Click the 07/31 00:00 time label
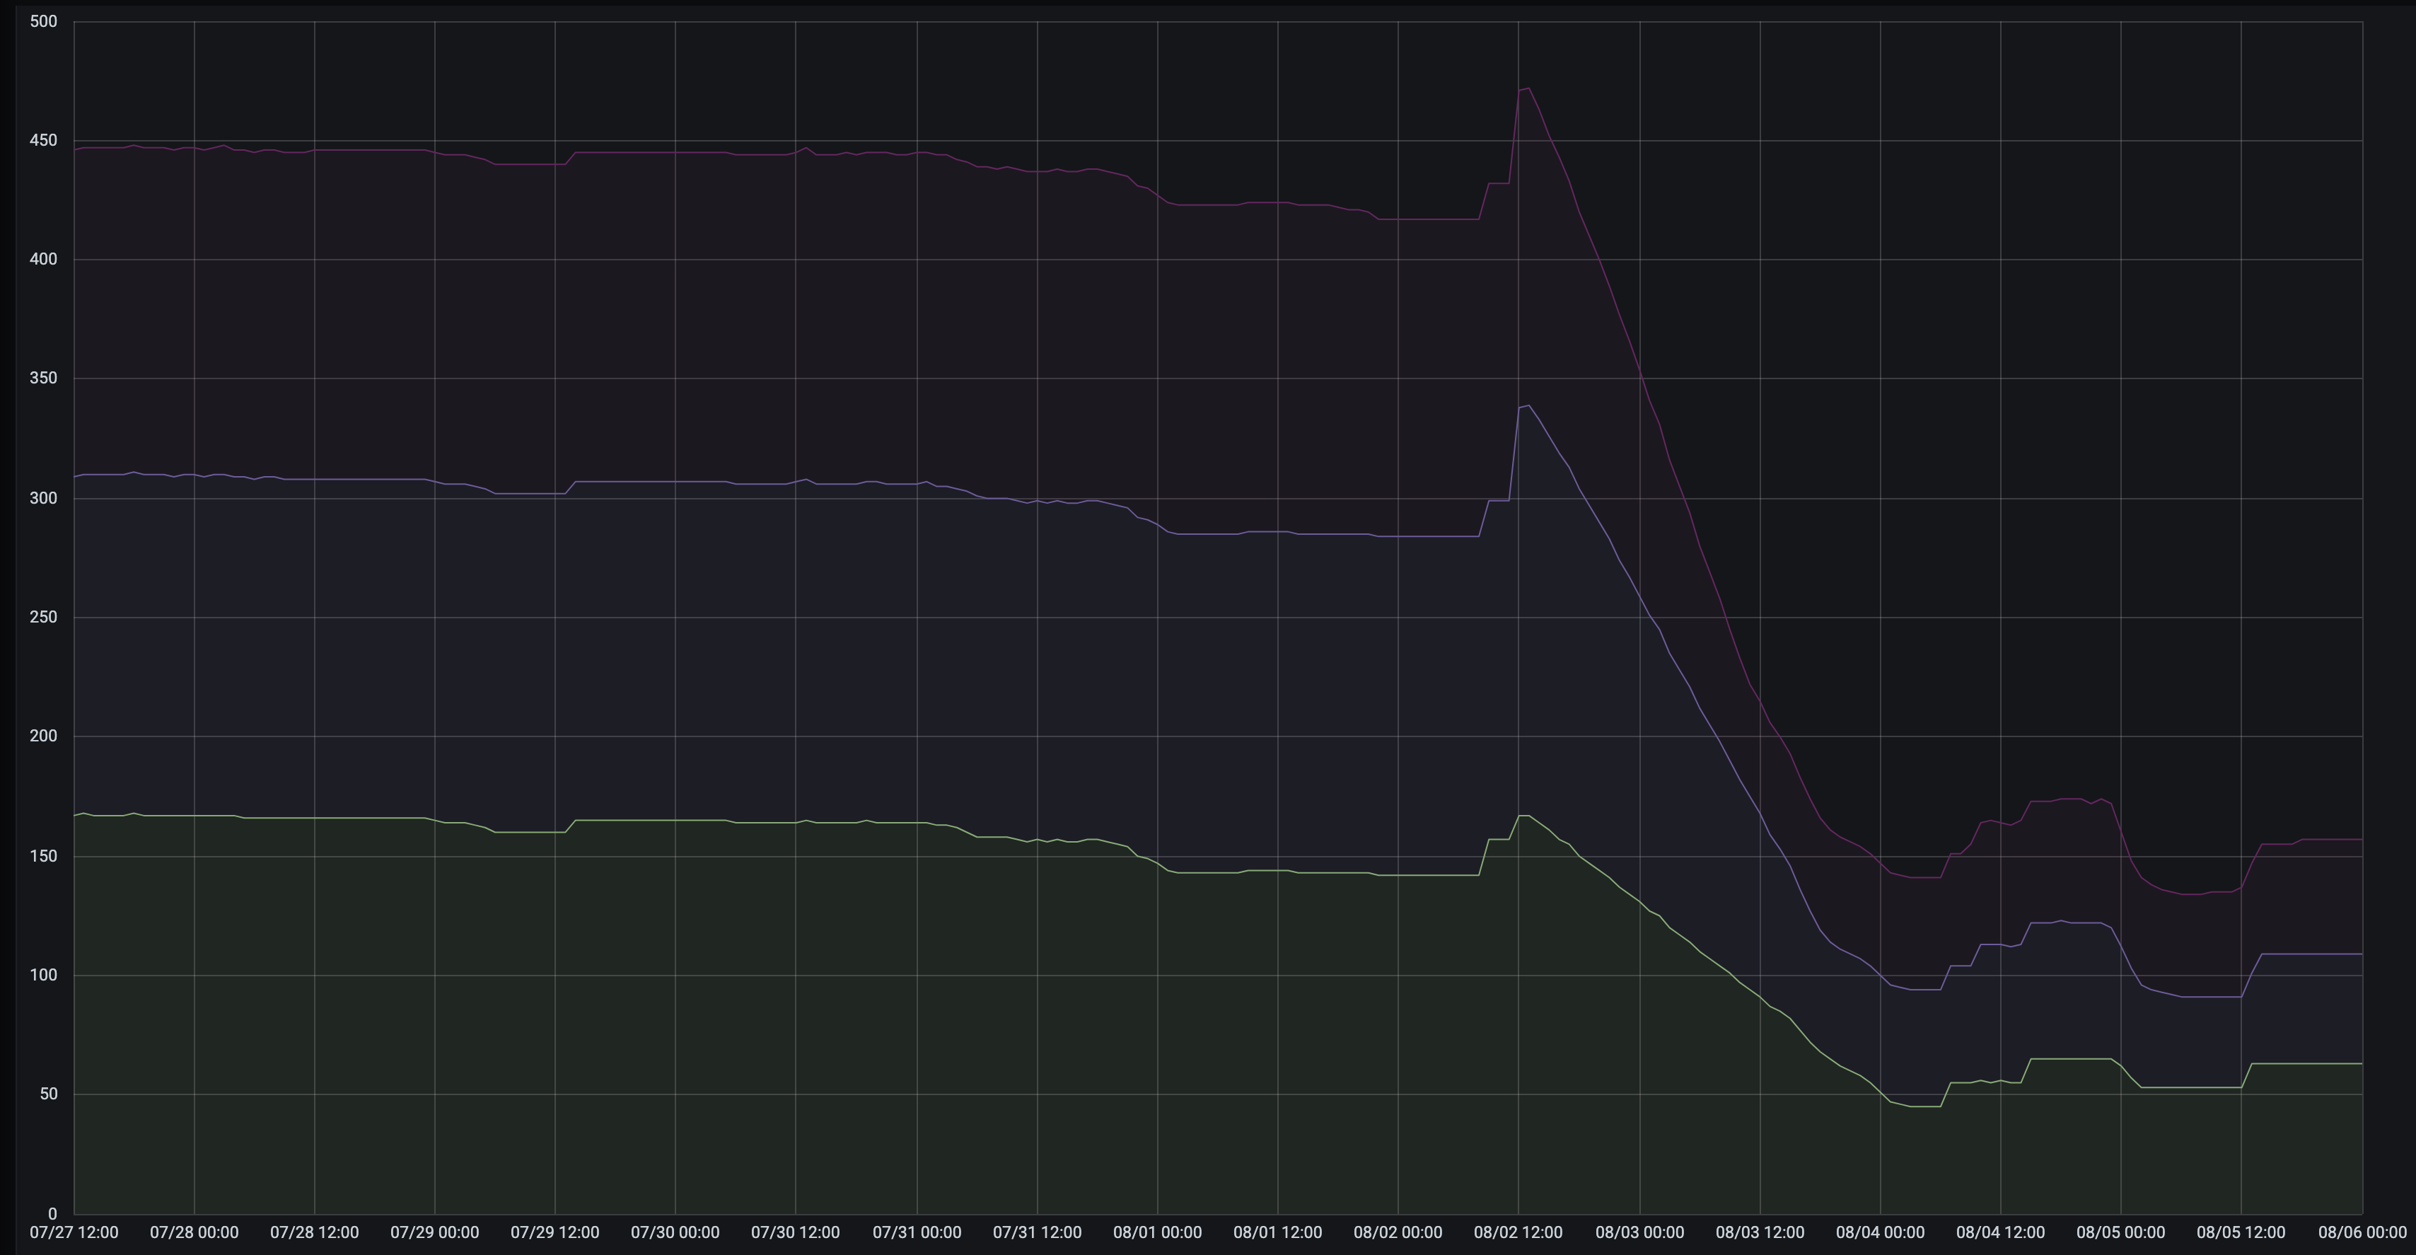 [x=917, y=1232]
